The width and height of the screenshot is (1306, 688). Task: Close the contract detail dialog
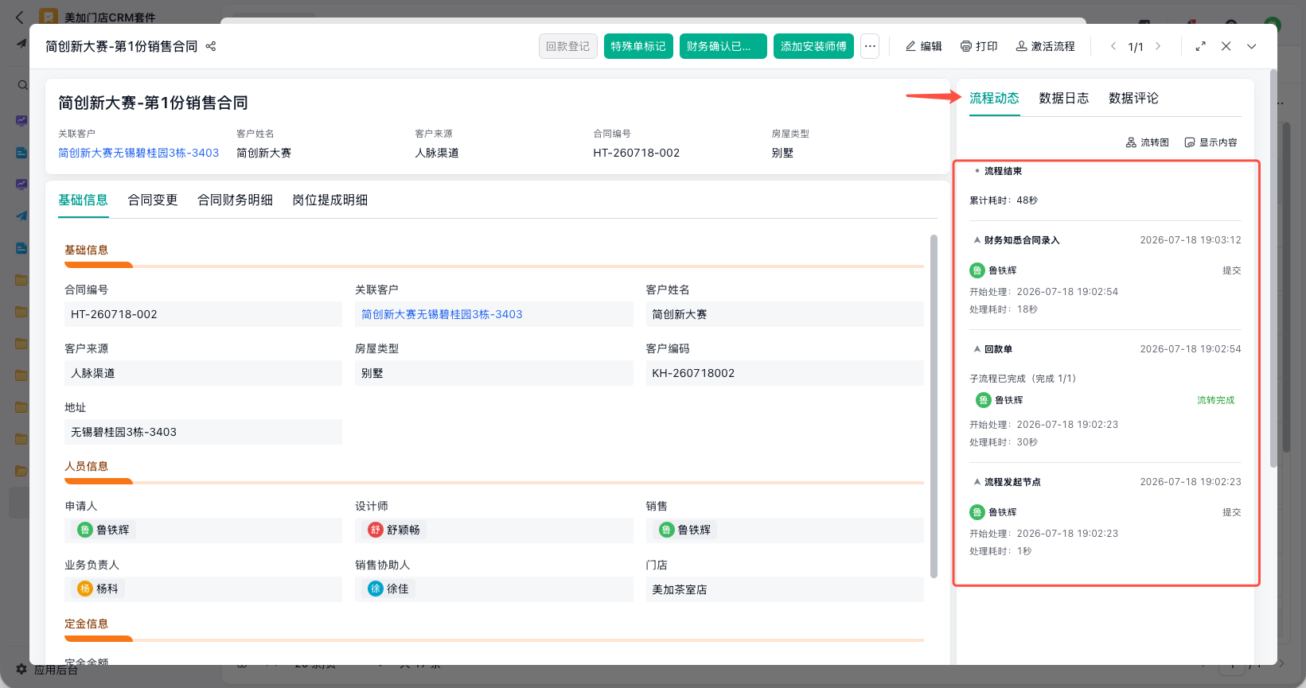[x=1226, y=46]
